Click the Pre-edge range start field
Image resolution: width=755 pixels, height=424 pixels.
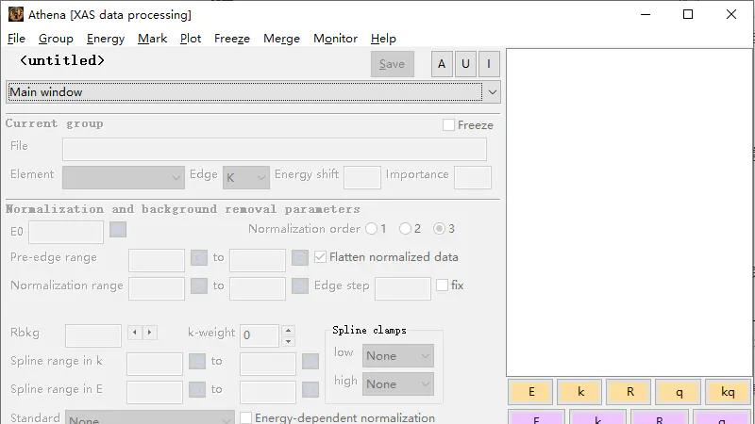(157, 260)
